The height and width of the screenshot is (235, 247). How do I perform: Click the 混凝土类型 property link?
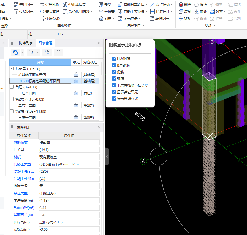(x=22, y=164)
